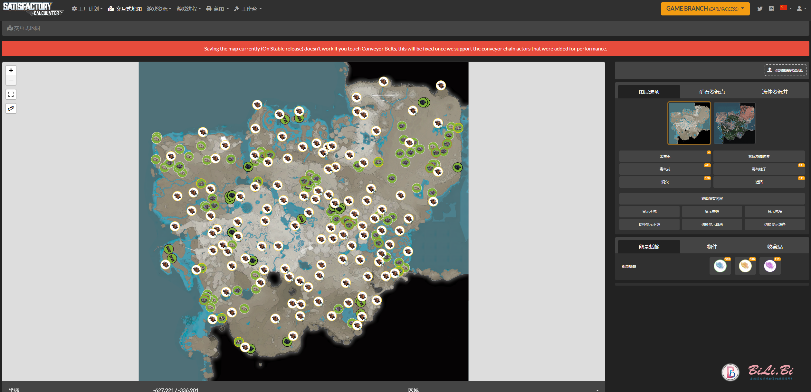Click the 显示纯净 button
Screen dimensions: 811x392
pos(774,212)
